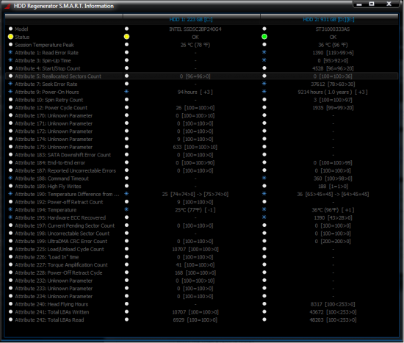Screen dimensions: 404x343
Task: Click the Attribute 189: High Fly Writes label
Action: pos(48,187)
